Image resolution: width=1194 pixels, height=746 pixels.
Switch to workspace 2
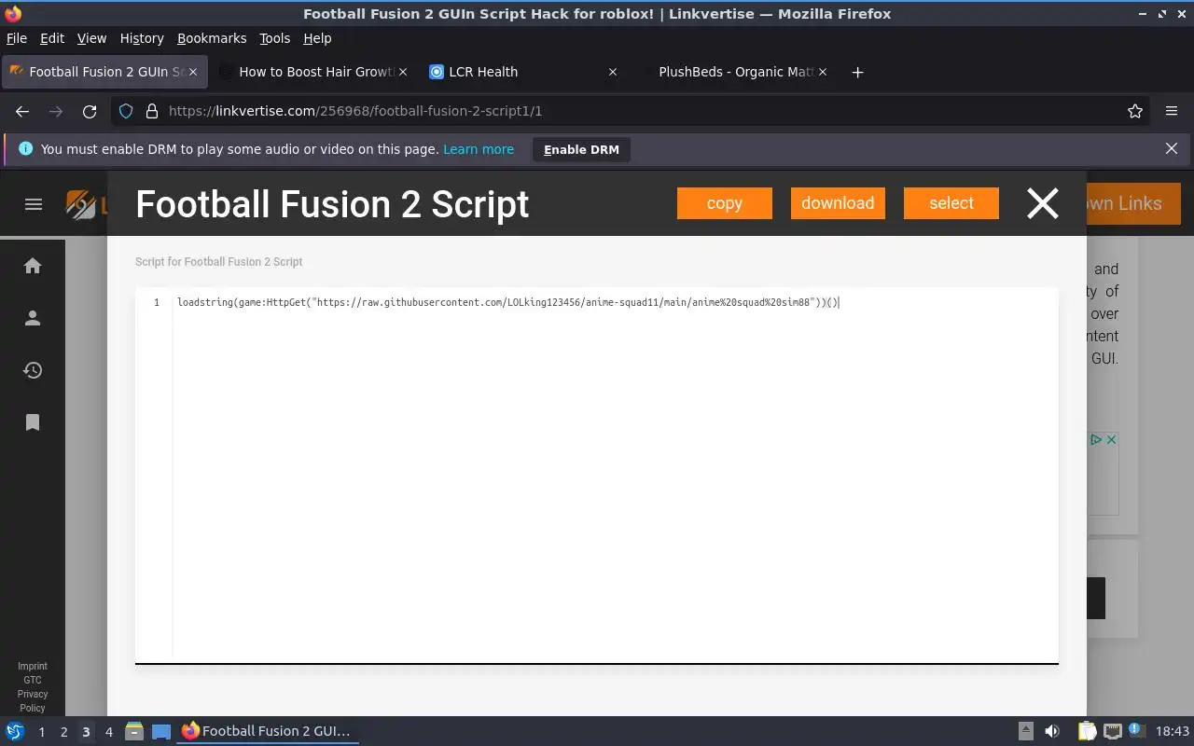tap(63, 732)
